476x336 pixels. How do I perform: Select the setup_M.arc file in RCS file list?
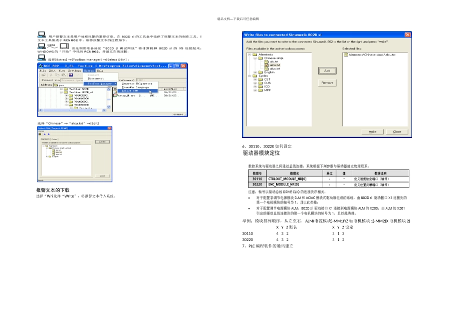click(x=124, y=95)
